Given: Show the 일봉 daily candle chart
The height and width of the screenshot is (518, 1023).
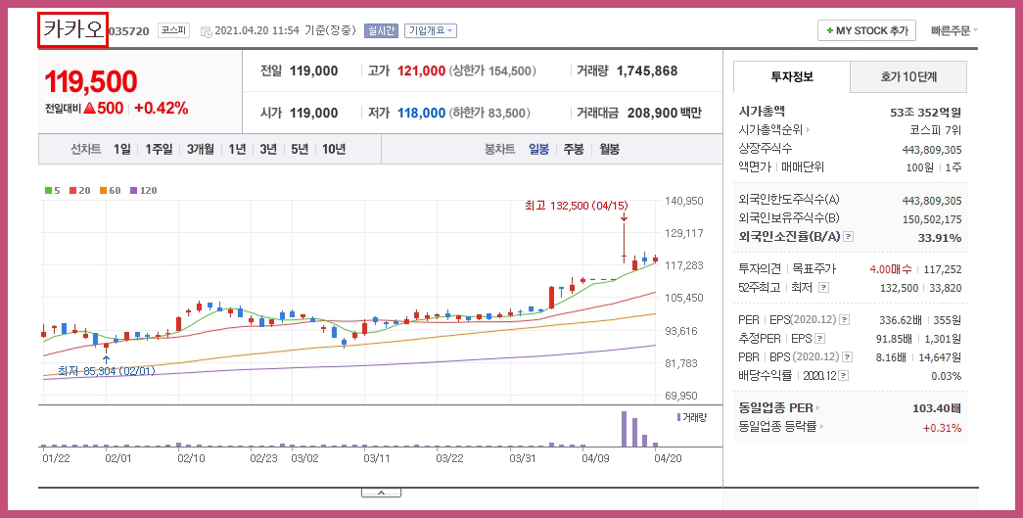Looking at the screenshot, I should [x=538, y=150].
